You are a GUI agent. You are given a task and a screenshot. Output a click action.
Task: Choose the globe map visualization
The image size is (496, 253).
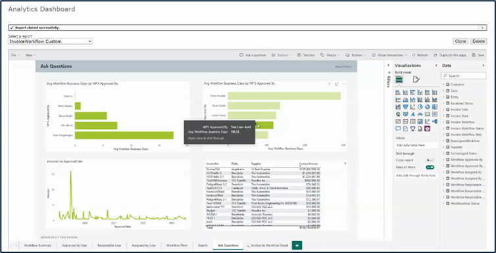(x=398, y=114)
